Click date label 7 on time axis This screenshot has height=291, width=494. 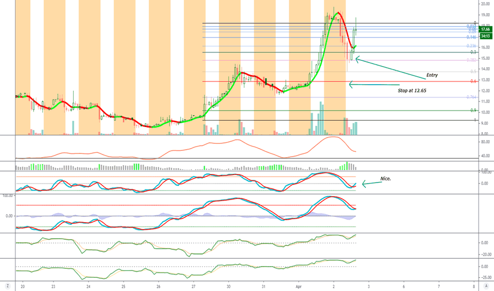pyautogui.click(x=439, y=287)
